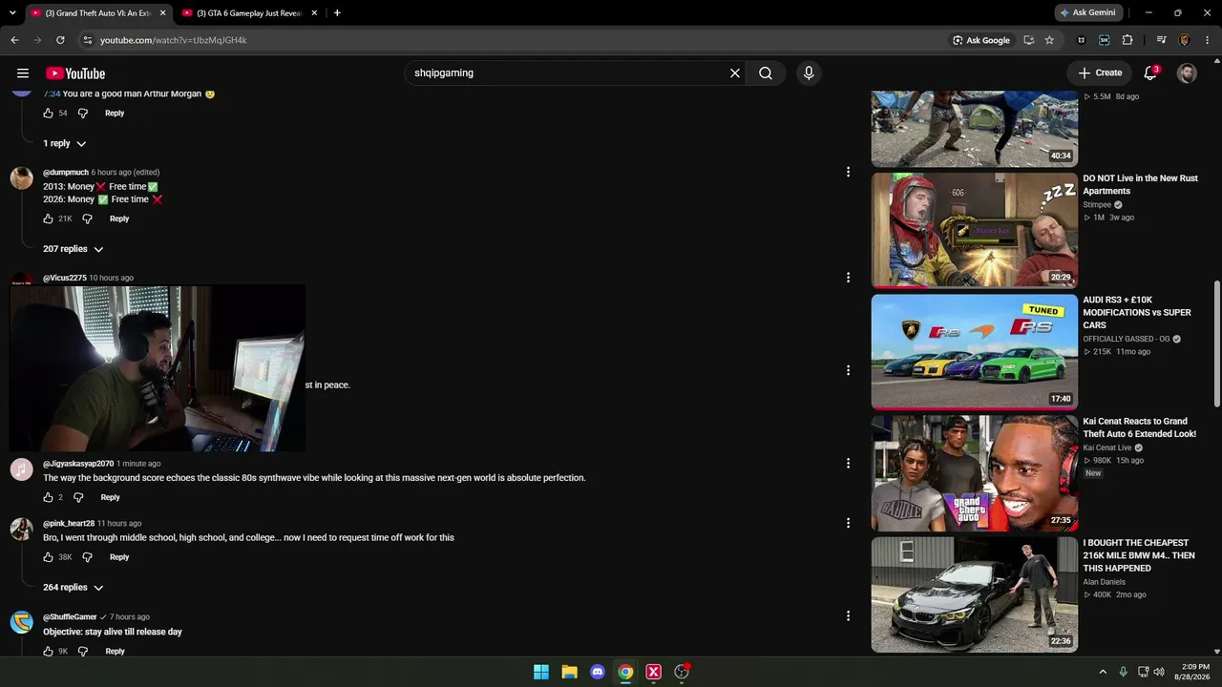Click the browser address bar URL

pyautogui.click(x=174, y=40)
